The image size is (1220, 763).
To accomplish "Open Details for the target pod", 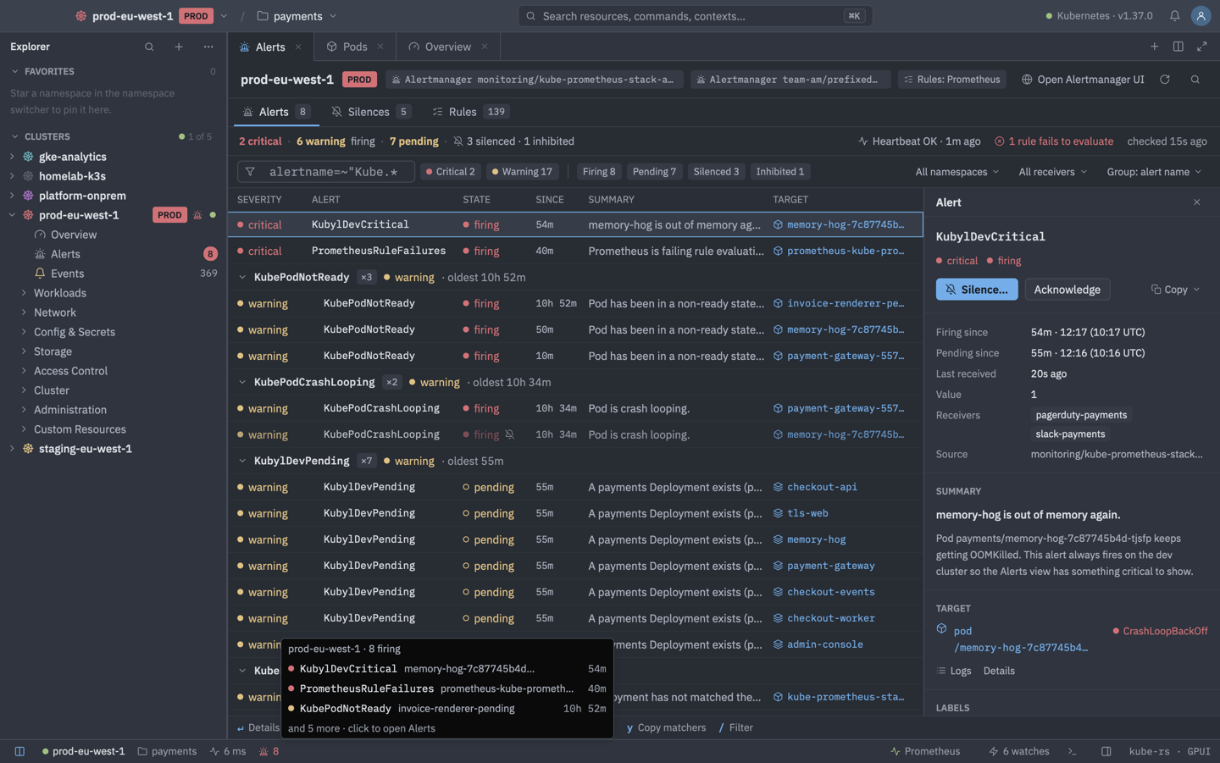I will (999, 671).
